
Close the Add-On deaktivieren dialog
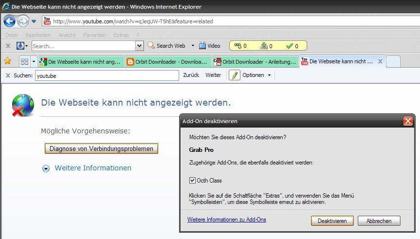pyautogui.click(x=408, y=121)
